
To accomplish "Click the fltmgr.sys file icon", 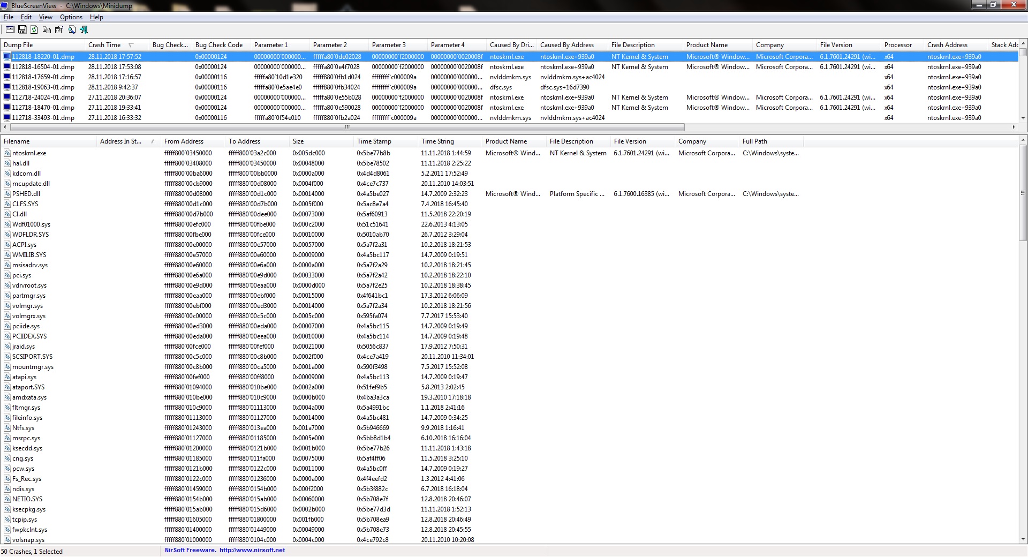I will pos(7,408).
